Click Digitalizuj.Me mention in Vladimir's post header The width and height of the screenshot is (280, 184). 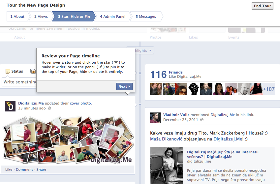coord(223,115)
